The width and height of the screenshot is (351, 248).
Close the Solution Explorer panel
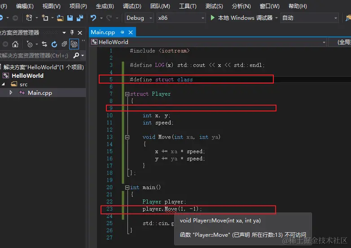click(80, 33)
